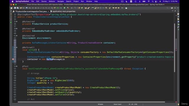Open the Refactor menu
This screenshot has height=106, width=189.
click(x=52, y=1)
